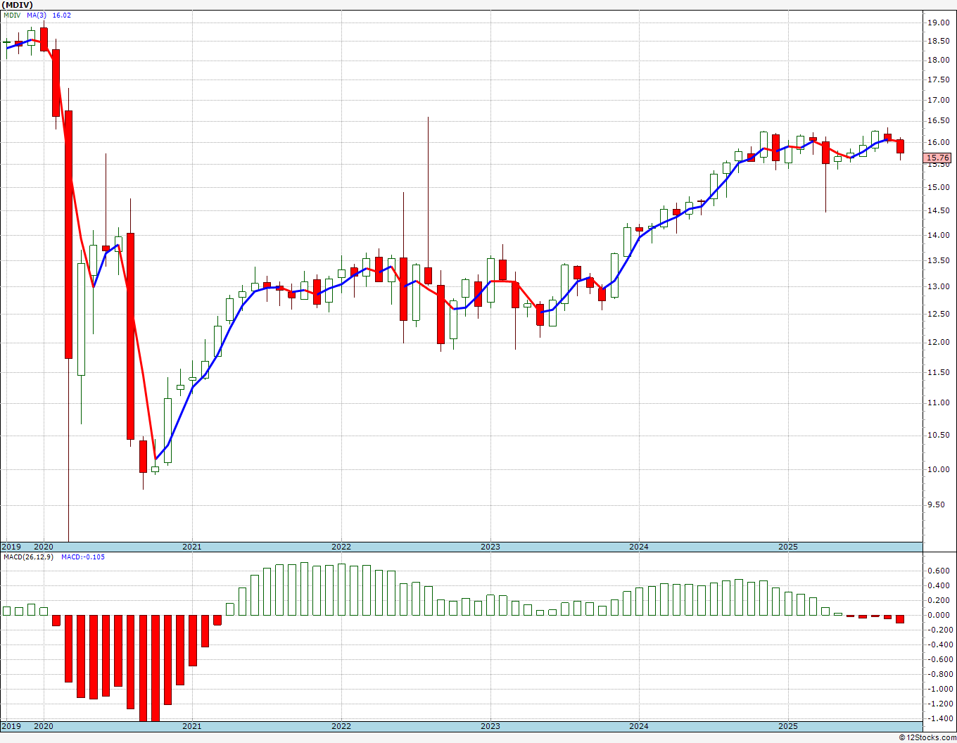The height and width of the screenshot is (743, 957).
Task: Click the 18.00 price axis label
Action: tap(938, 61)
